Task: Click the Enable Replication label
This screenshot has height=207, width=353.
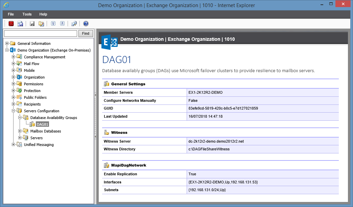Action: tap(120, 174)
